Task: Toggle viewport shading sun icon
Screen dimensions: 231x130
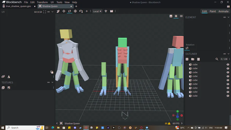Action: tap(176, 16)
